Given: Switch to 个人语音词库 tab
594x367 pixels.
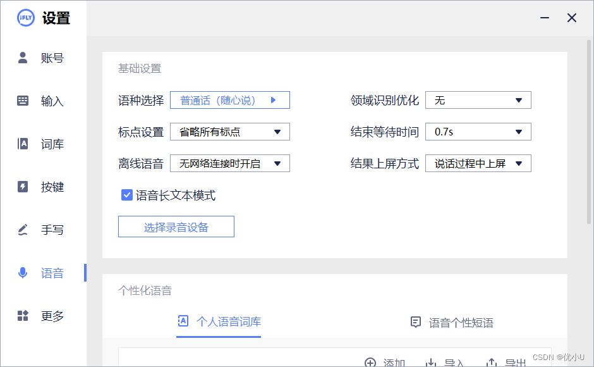Looking at the screenshot, I should (x=219, y=322).
